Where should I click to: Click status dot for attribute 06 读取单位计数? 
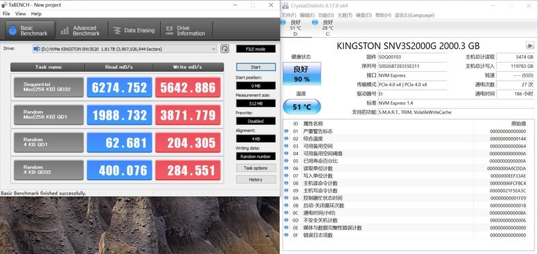point(286,168)
